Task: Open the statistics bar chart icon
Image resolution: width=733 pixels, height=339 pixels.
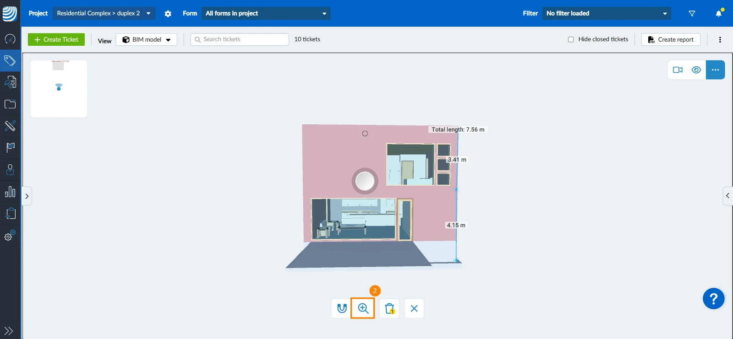Action: tap(10, 192)
